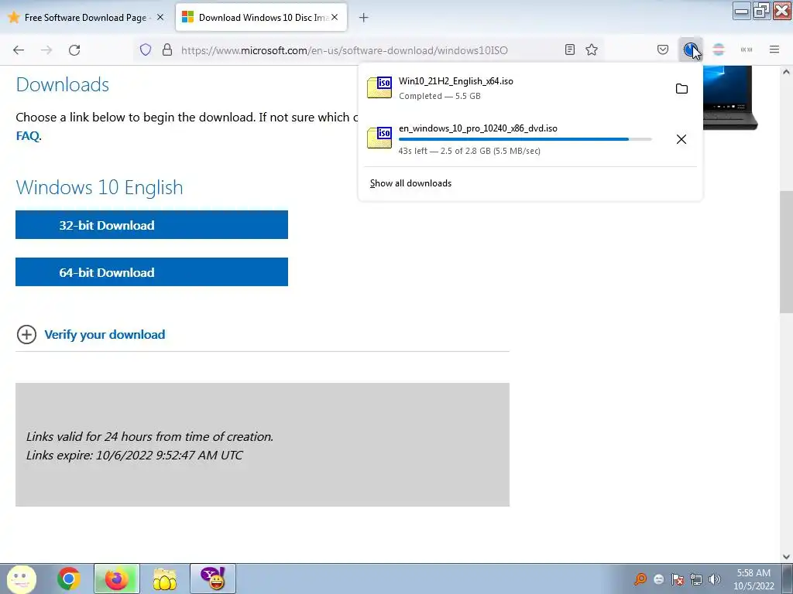Click the scrollbar down arrow
This screenshot has width=793, height=594.
(786, 557)
